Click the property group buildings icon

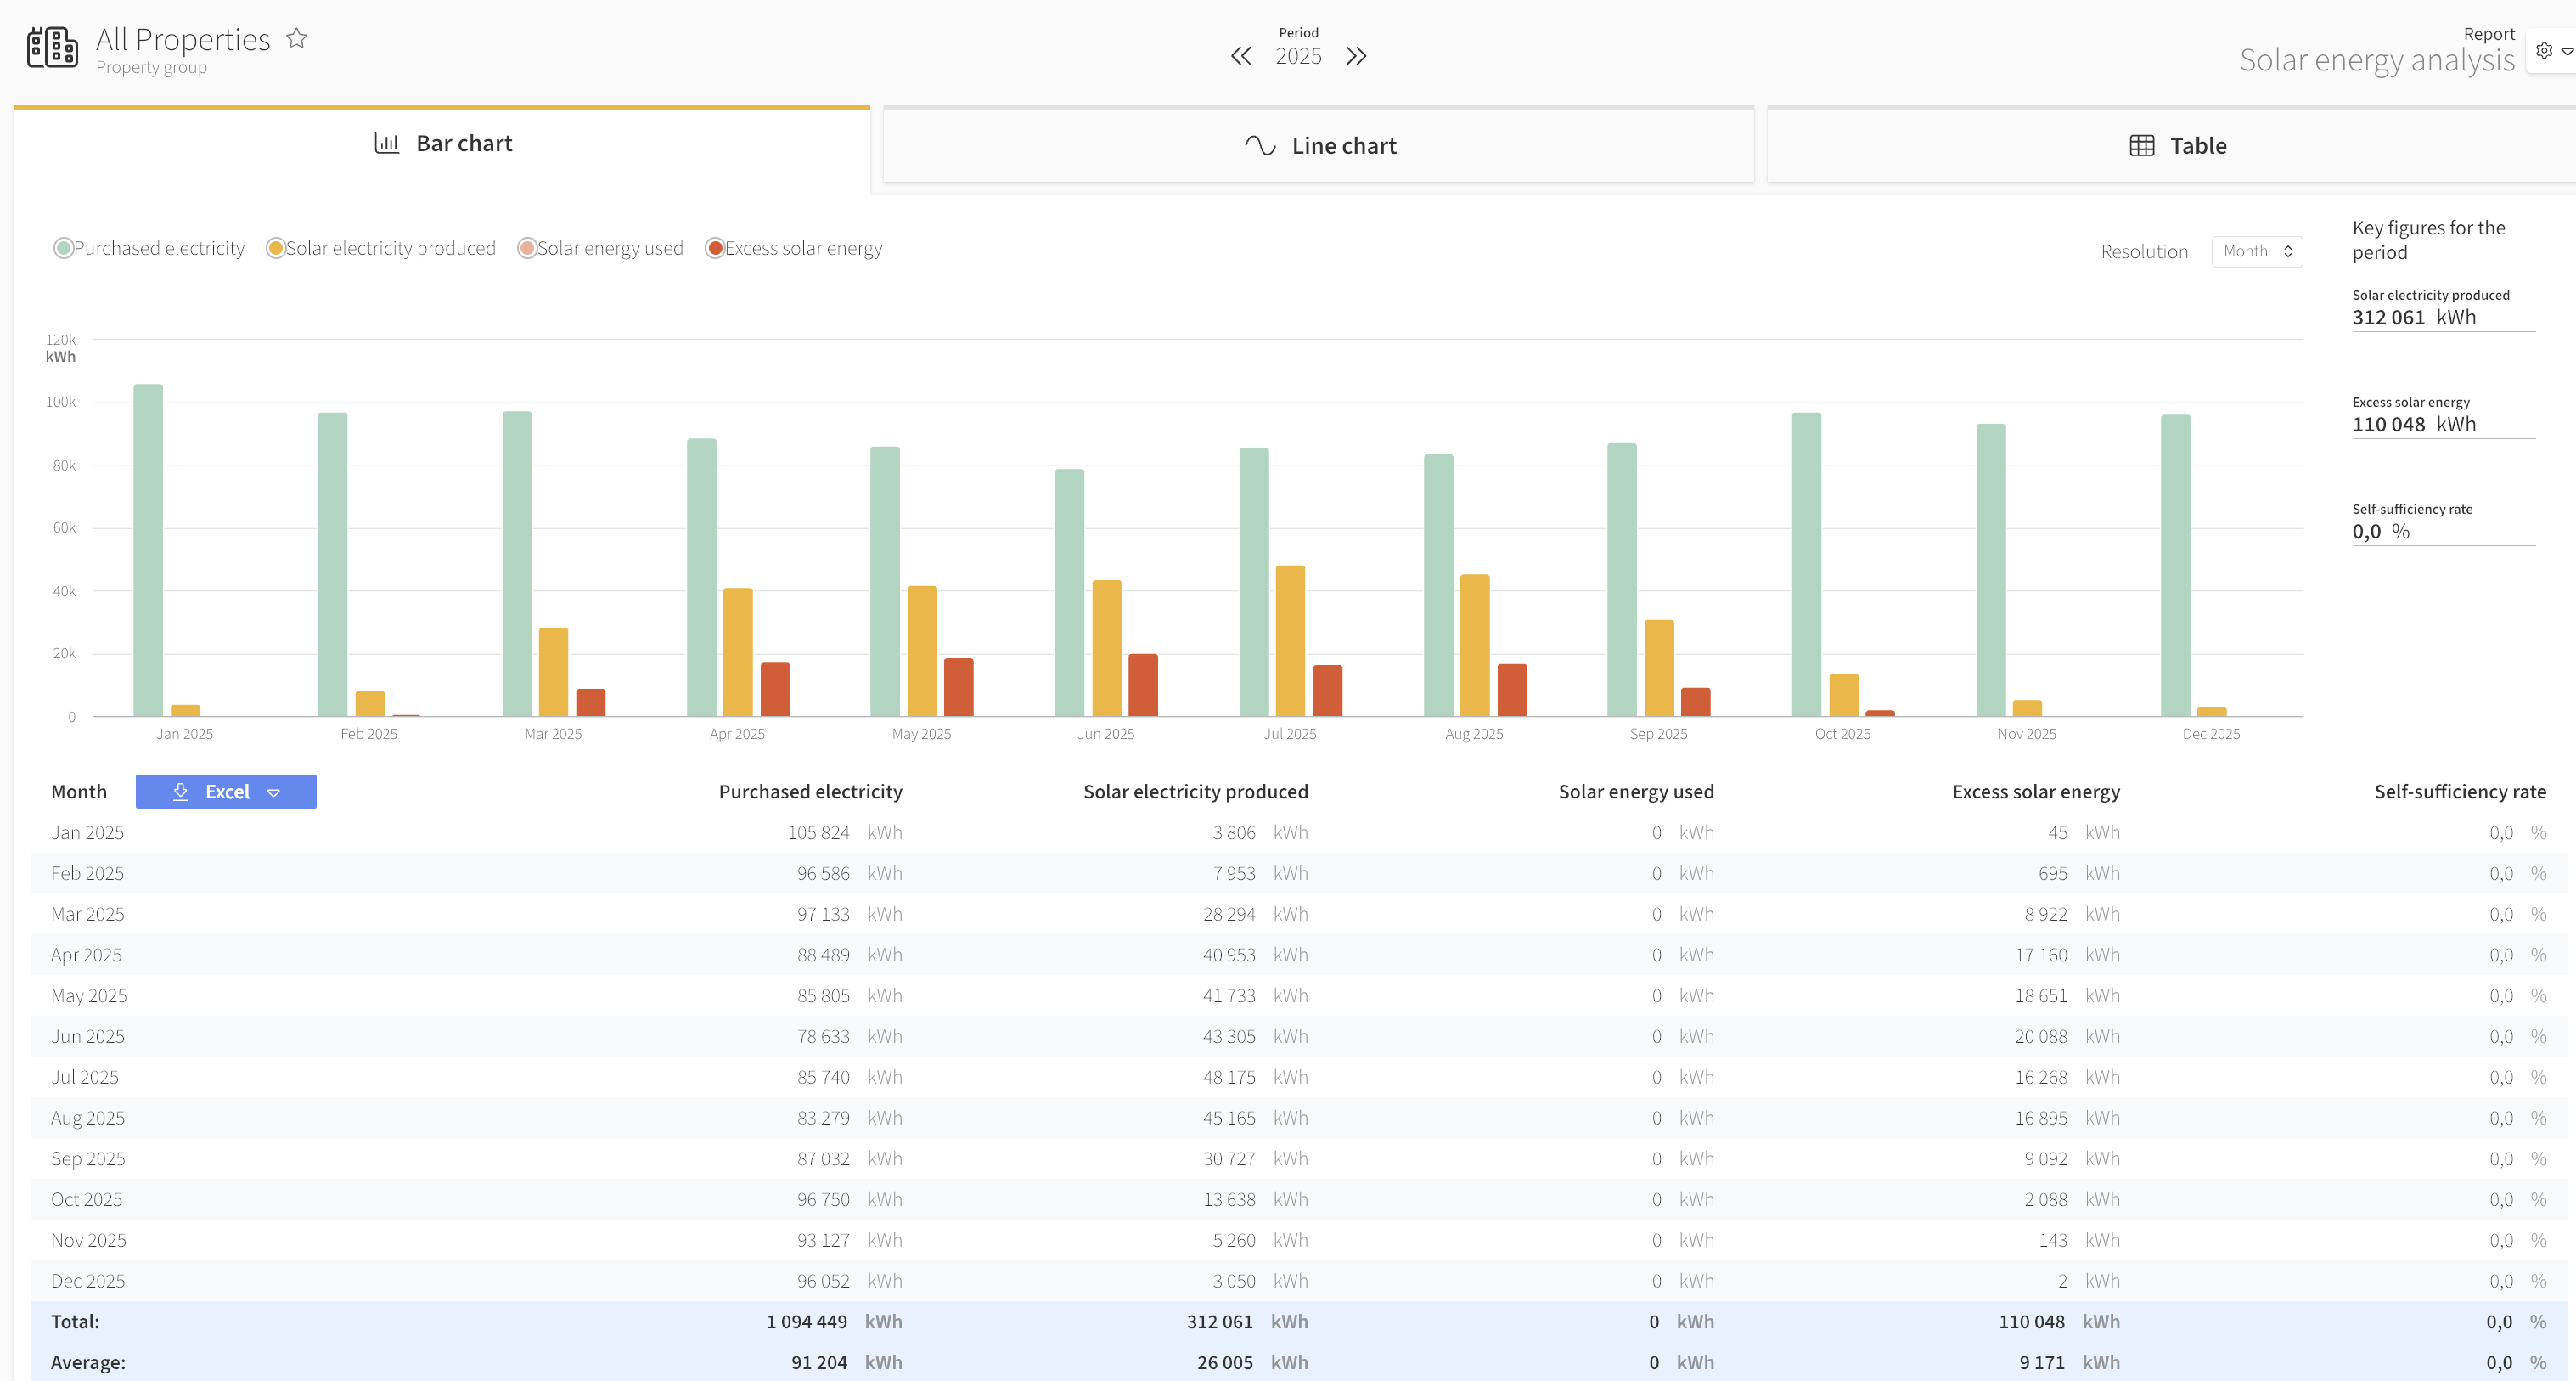(x=52, y=47)
